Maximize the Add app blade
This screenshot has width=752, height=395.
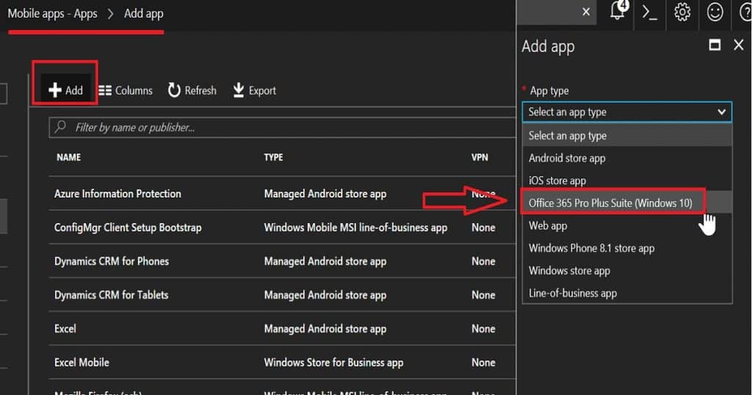point(715,45)
